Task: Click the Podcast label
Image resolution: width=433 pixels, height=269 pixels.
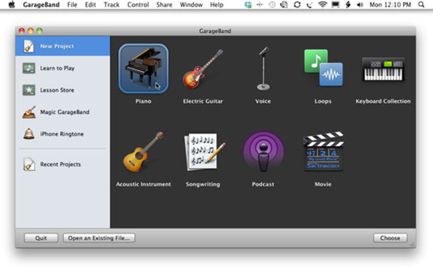Action: click(x=263, y=184)
